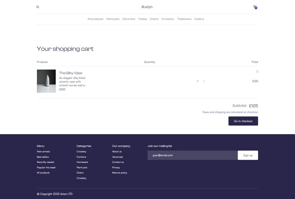Open Furniture footer category link

click(x=81, y=157)
